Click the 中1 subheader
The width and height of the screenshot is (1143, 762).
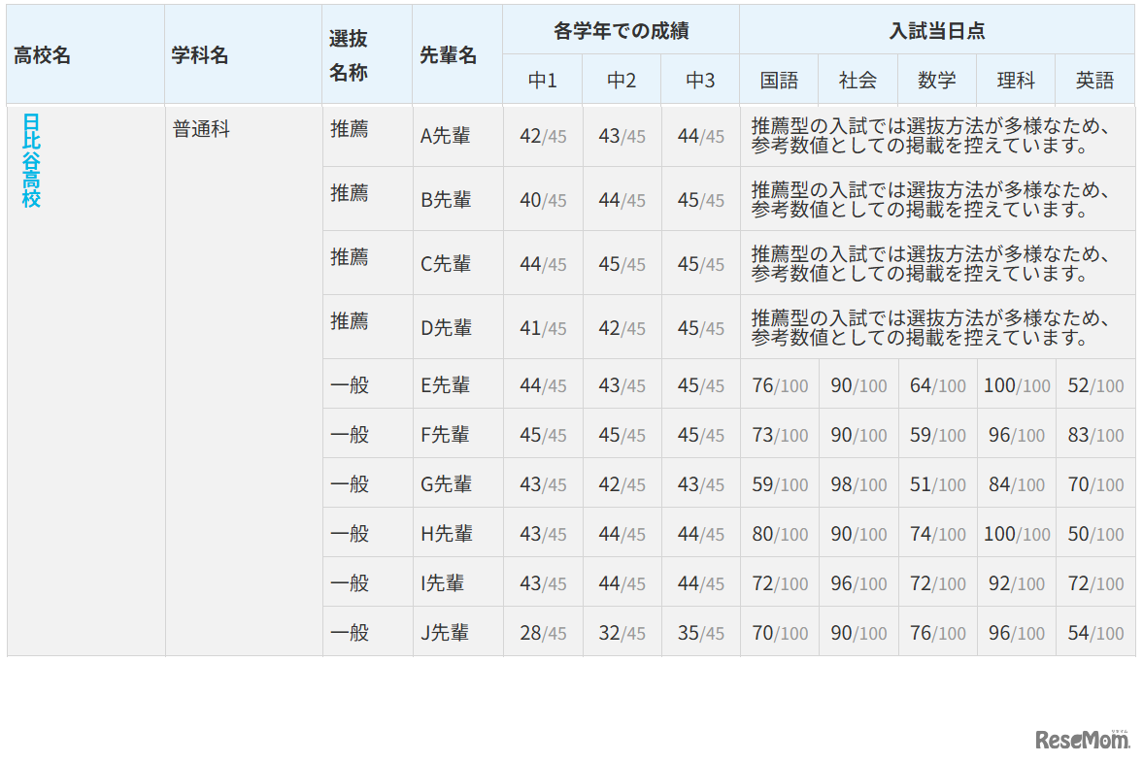click(542, 81)
